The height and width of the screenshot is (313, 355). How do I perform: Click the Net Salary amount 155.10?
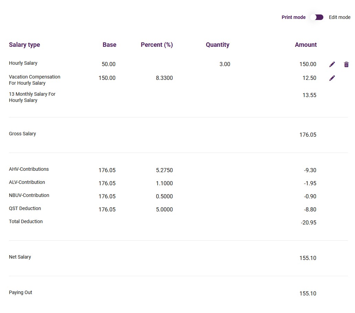308,258
